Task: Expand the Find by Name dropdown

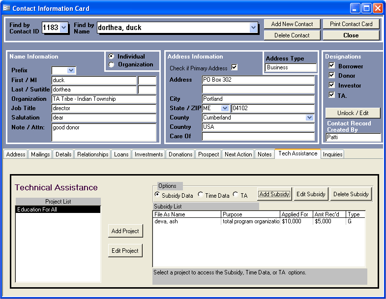Action: (253, 28)
